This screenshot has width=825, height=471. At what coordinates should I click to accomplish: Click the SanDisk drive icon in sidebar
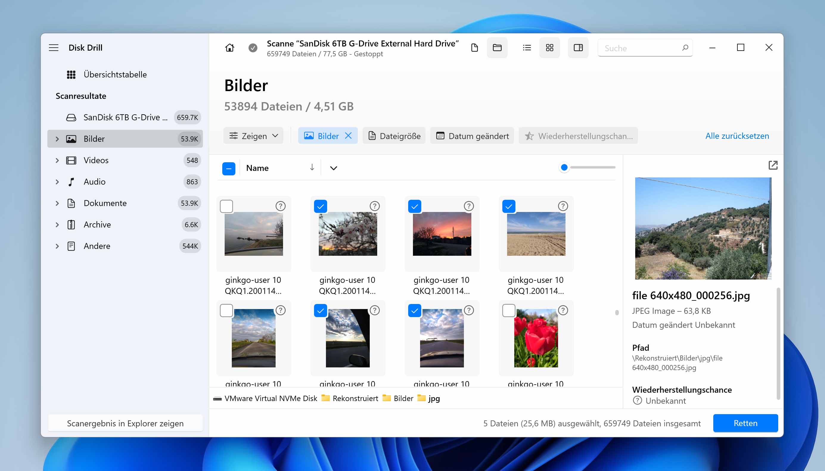point(71,117)
